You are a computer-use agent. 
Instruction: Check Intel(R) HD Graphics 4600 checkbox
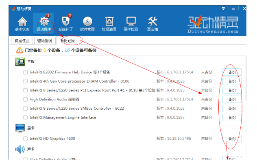tap(26, 138)
